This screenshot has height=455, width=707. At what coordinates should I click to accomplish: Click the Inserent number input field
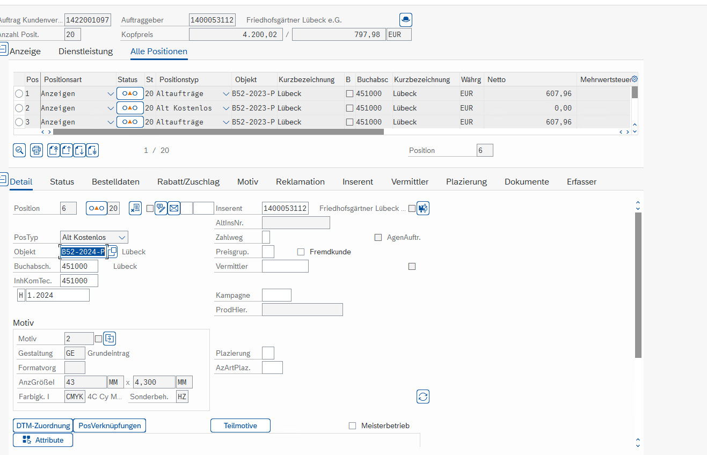285,208
